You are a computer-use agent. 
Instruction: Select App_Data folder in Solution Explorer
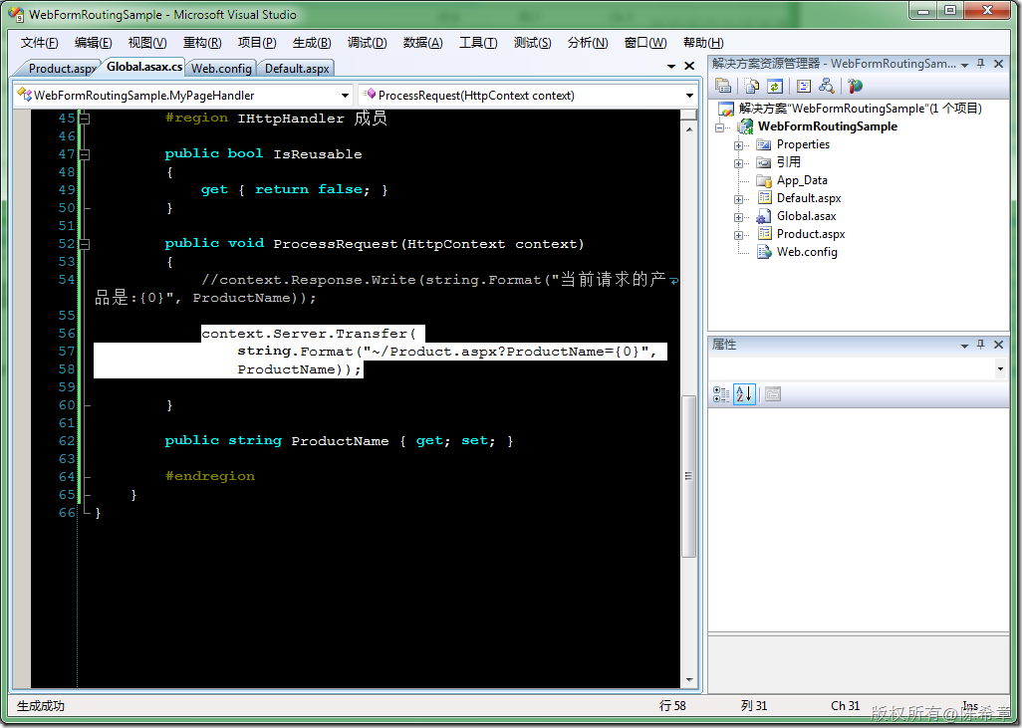tap(802, 180)
